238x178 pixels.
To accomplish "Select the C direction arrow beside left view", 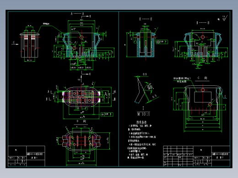I will click(15, 43).
